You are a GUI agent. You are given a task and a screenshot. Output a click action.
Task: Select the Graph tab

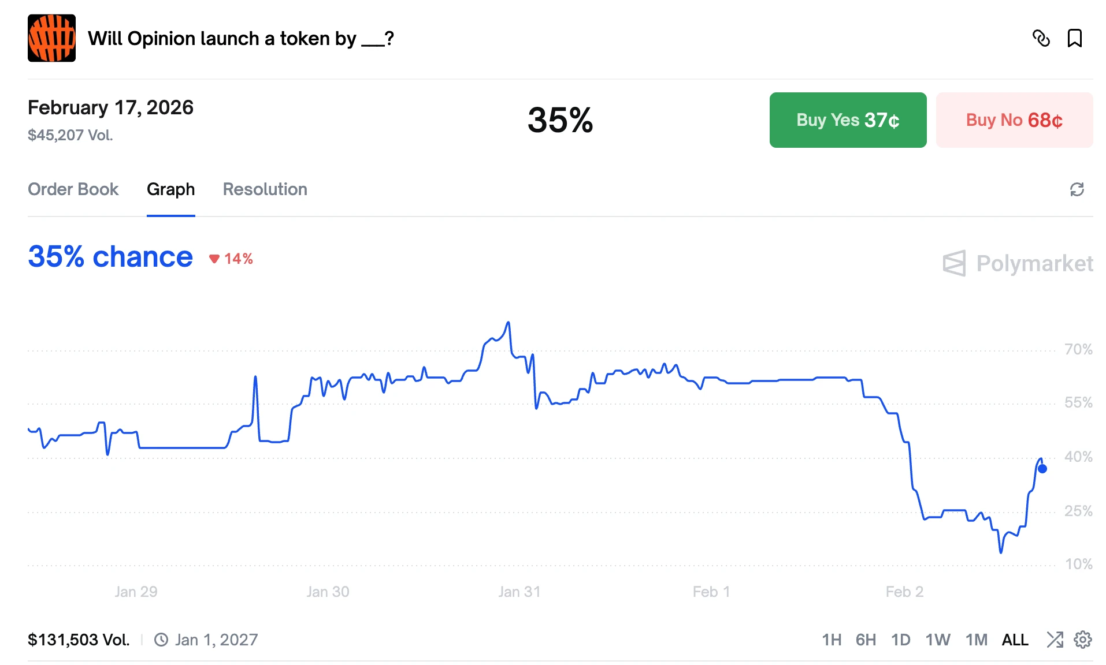click(170, 189)
